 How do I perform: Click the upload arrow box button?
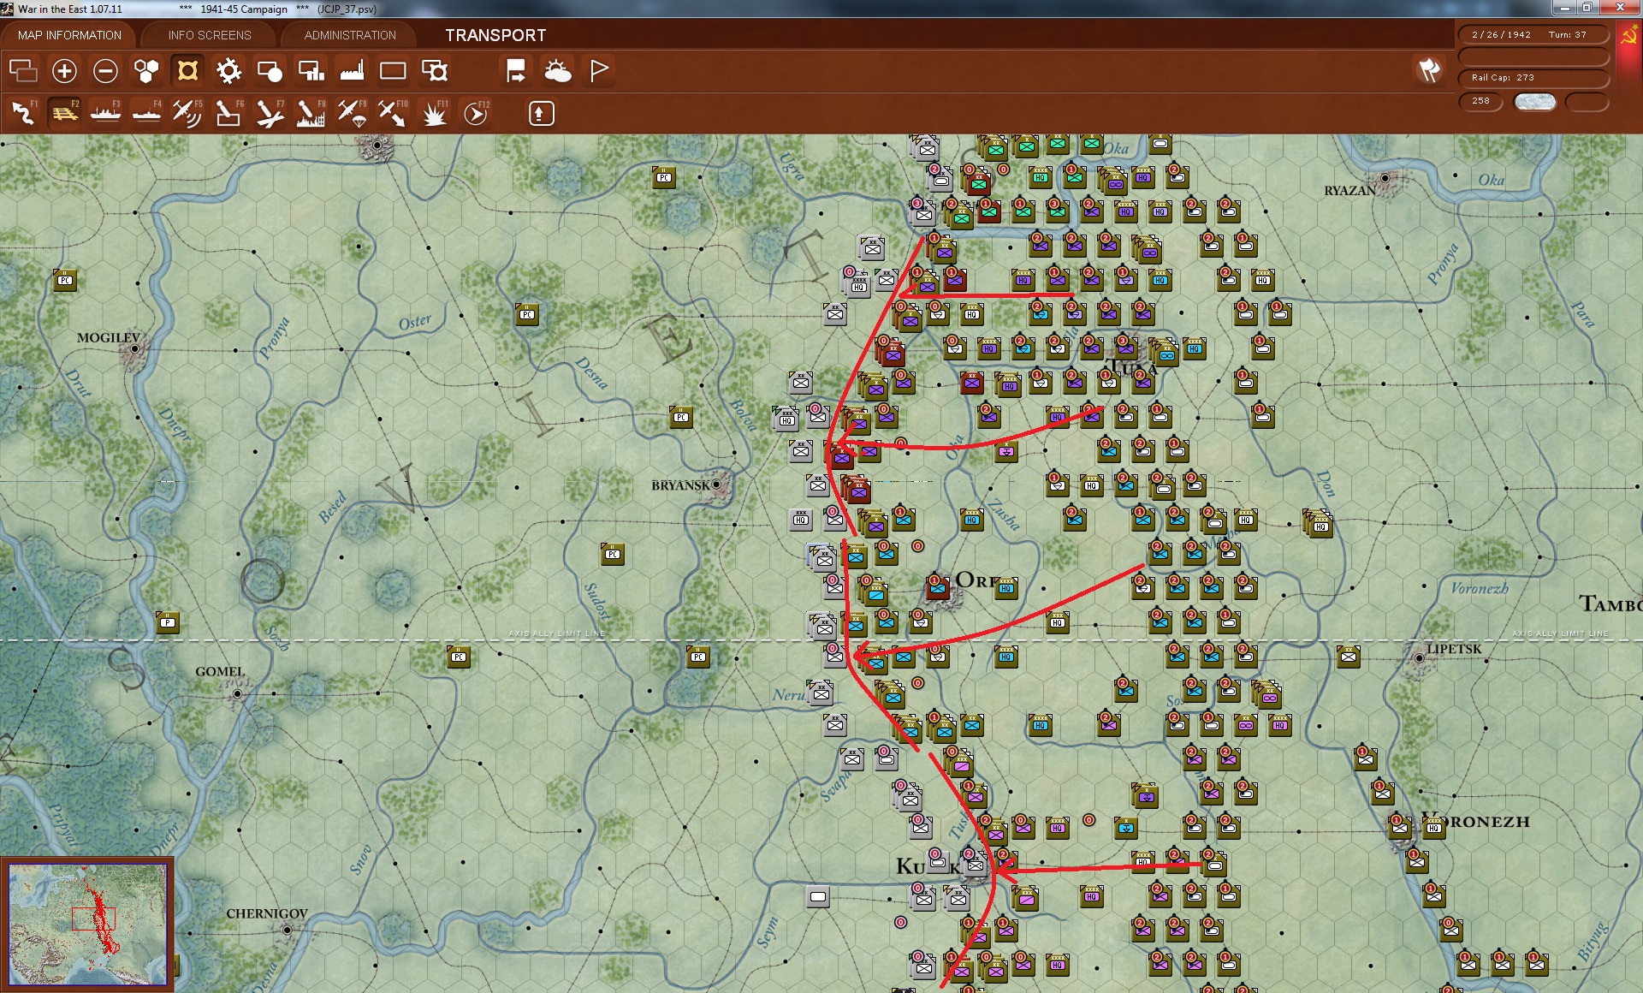541,113
